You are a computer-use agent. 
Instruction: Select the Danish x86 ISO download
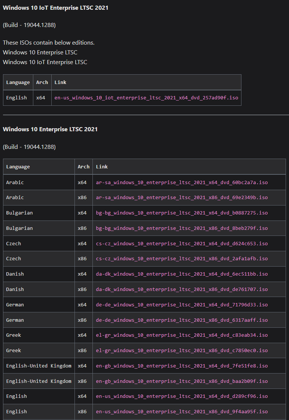[182, 289]
